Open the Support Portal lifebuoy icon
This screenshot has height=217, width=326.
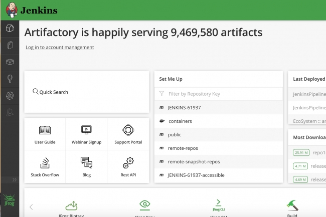pyautogui.click(x=128, y=130)
